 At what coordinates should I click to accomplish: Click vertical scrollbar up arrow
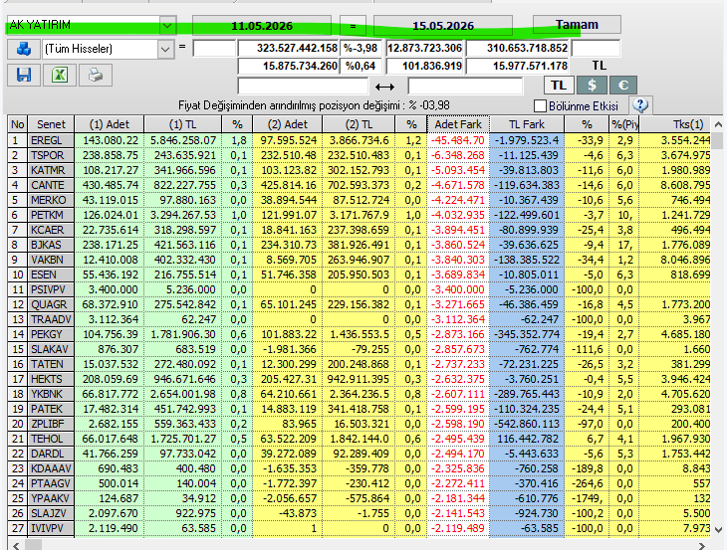[x=718, y=124]
